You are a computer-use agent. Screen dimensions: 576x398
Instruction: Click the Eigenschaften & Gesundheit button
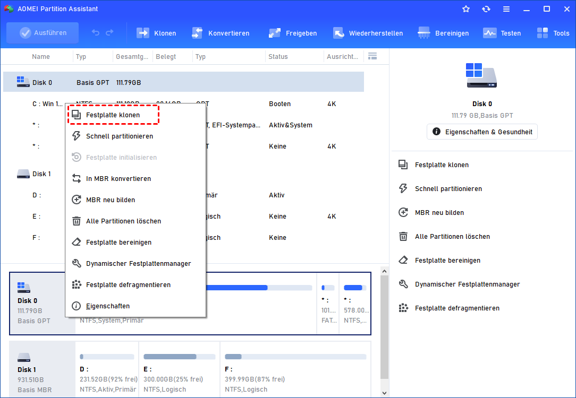482,132
